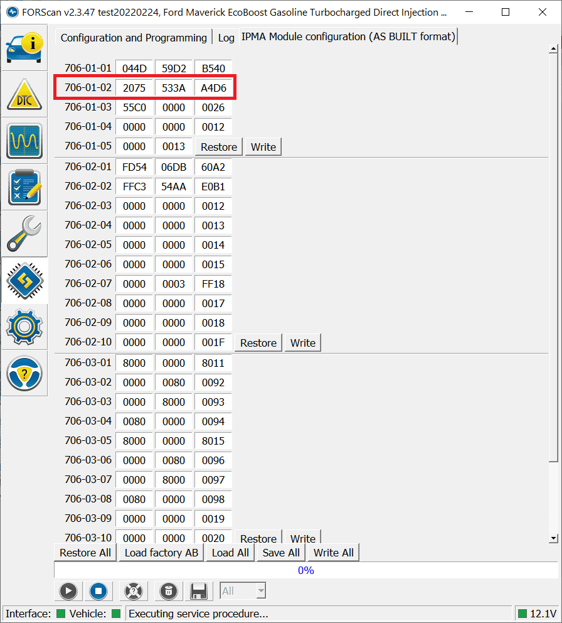This screenshot has width=562, height=623.
Task: Edit field 533A in row 706-01-02
Action: click(174, 88)
